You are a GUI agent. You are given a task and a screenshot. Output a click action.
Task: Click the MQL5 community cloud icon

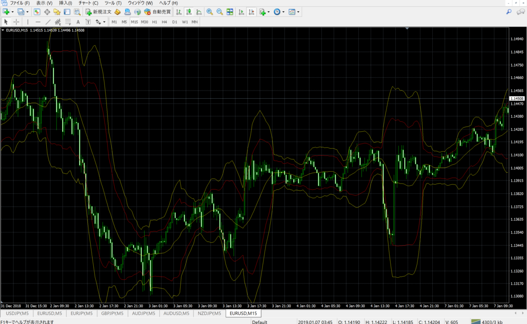click(x=128, y=12)
